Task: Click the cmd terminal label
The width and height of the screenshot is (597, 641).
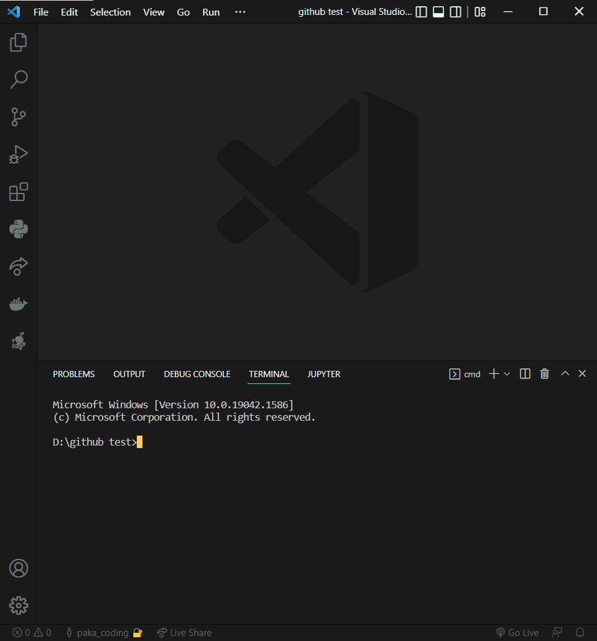Action: (465, 374)
